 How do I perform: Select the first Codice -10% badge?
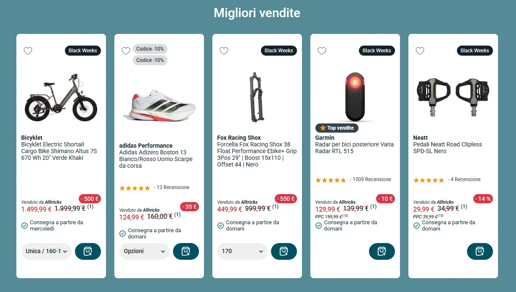150,49
